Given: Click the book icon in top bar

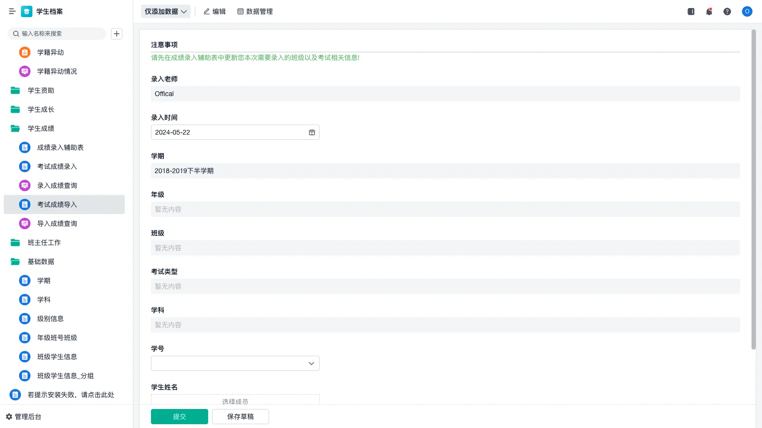Looking at the screenshot, I should click(691, 11).
